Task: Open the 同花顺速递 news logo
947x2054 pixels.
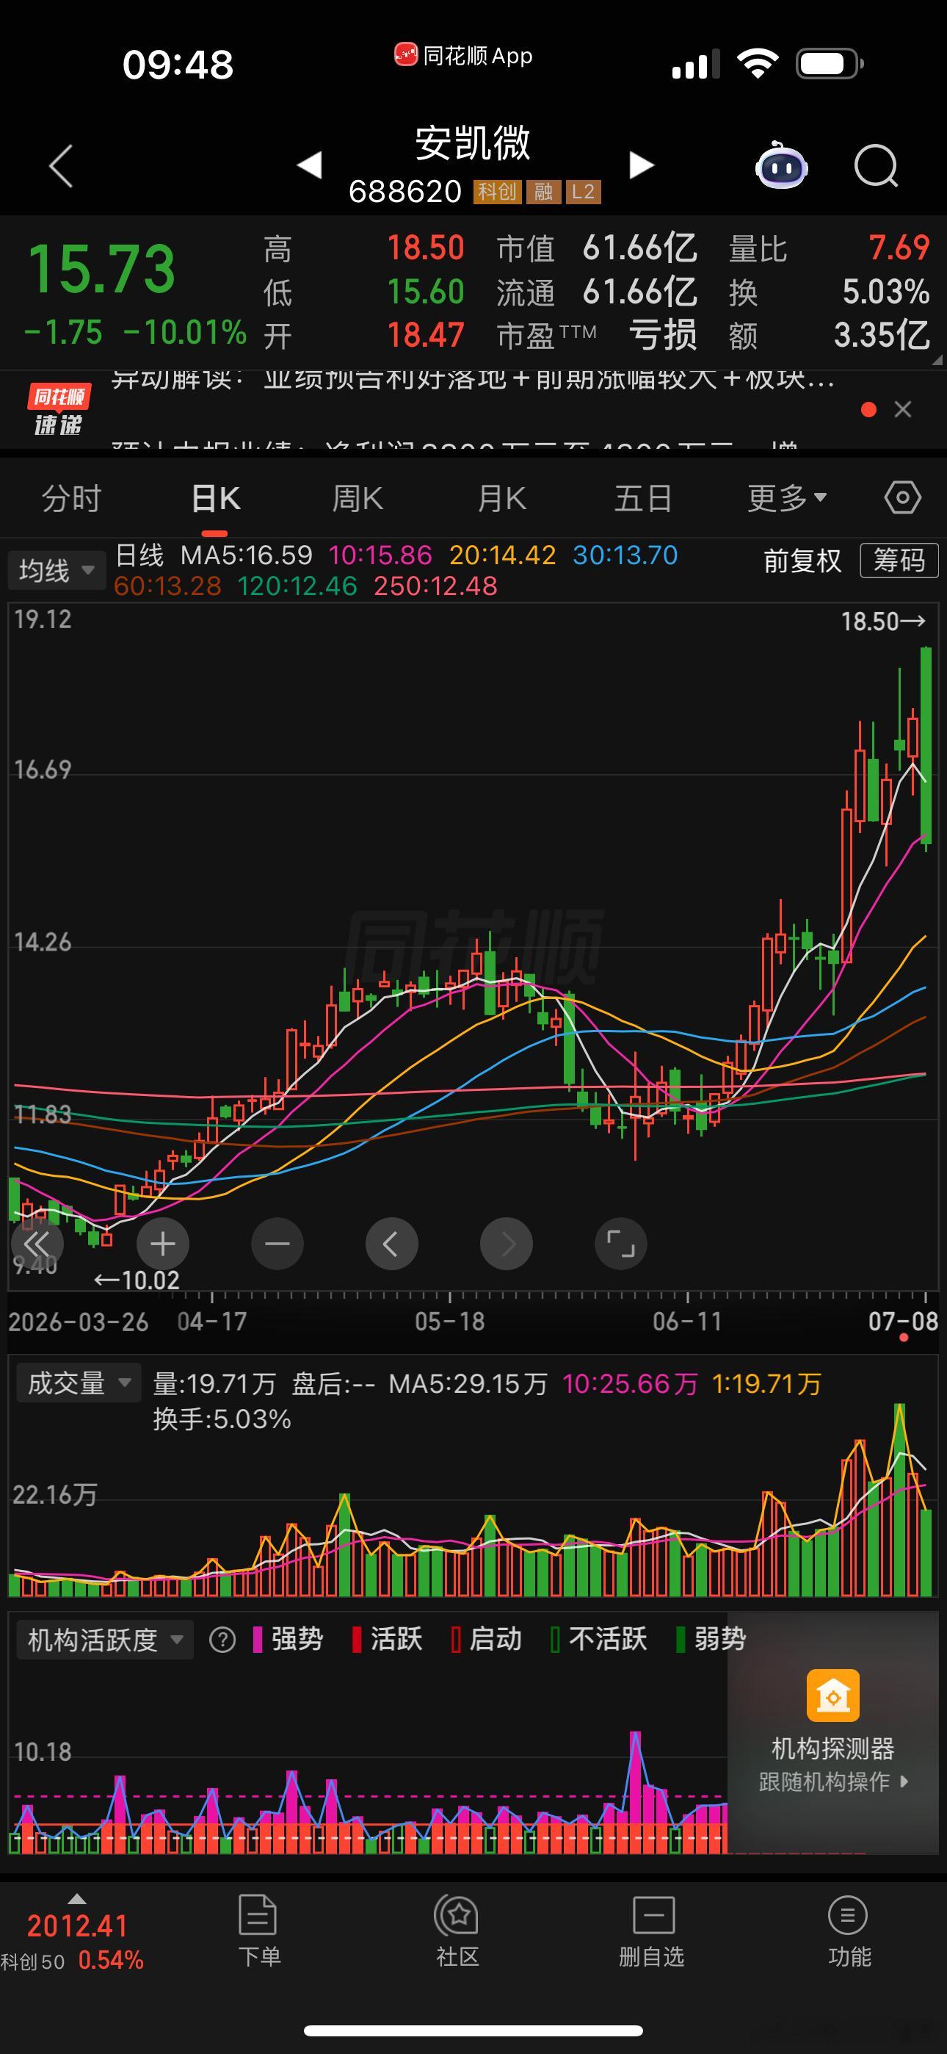Action: pos(58,410)
